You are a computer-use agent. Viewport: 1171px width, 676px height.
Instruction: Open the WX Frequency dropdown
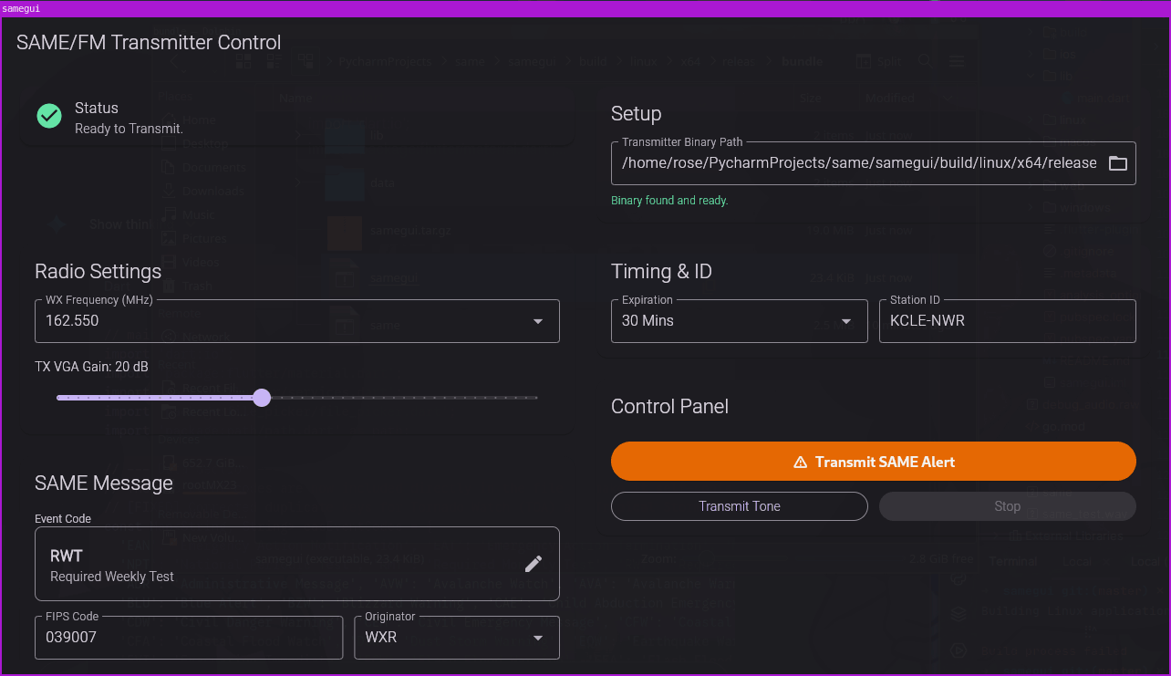(537, 321)
